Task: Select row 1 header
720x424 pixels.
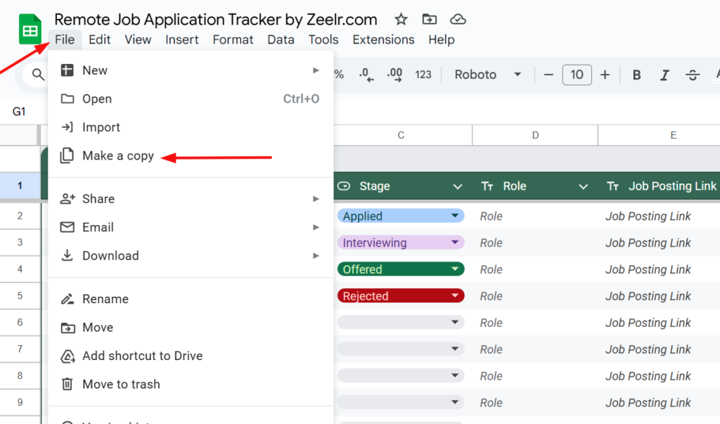Action: tap(20, 186)
